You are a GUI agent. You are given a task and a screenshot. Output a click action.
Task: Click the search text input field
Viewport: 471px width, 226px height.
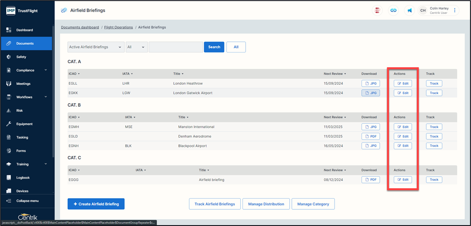[176, 47]
